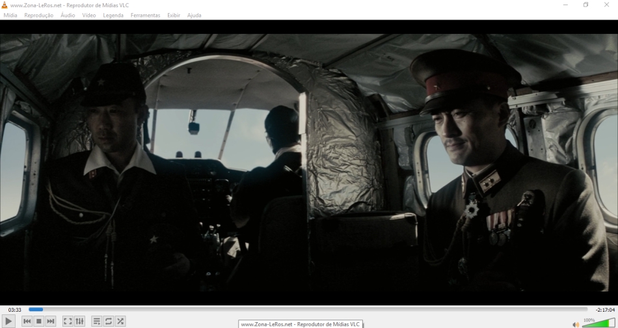Open the Mídia menu
The height and width of the screenshot is (328, 618).
coord(10,16)
